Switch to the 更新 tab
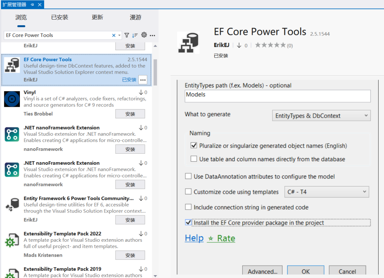The width and height of the screenshot is (384, 278). (97, 17)
